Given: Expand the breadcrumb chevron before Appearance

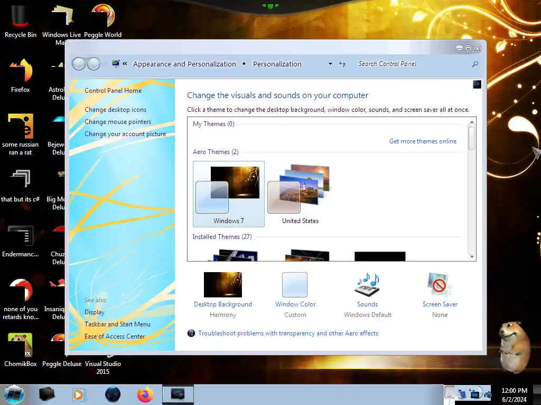Looking at the screenshot, I should [x=125, y=63].
